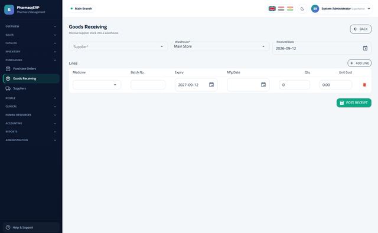The width and height of the screenshot is (378, 233).
Task: Open the Received Date calendar picker
Action: point(365,48)
